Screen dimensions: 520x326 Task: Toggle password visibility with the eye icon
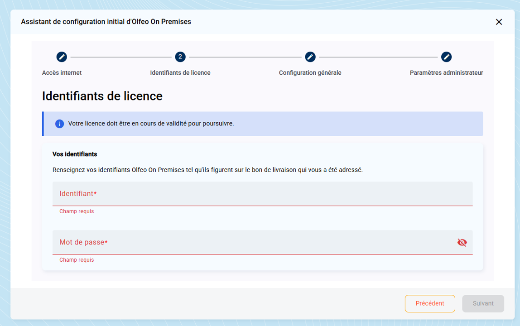click(x=462, y=242)
